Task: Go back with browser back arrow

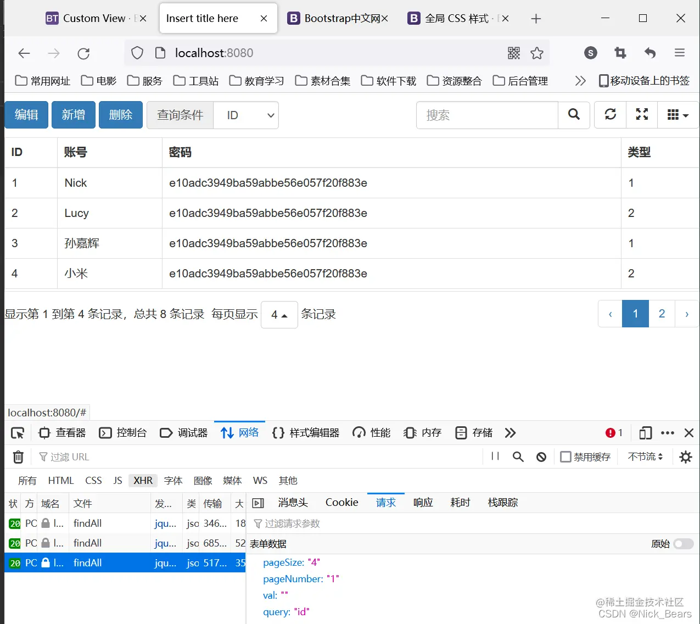Action: [x=24, y=53]
